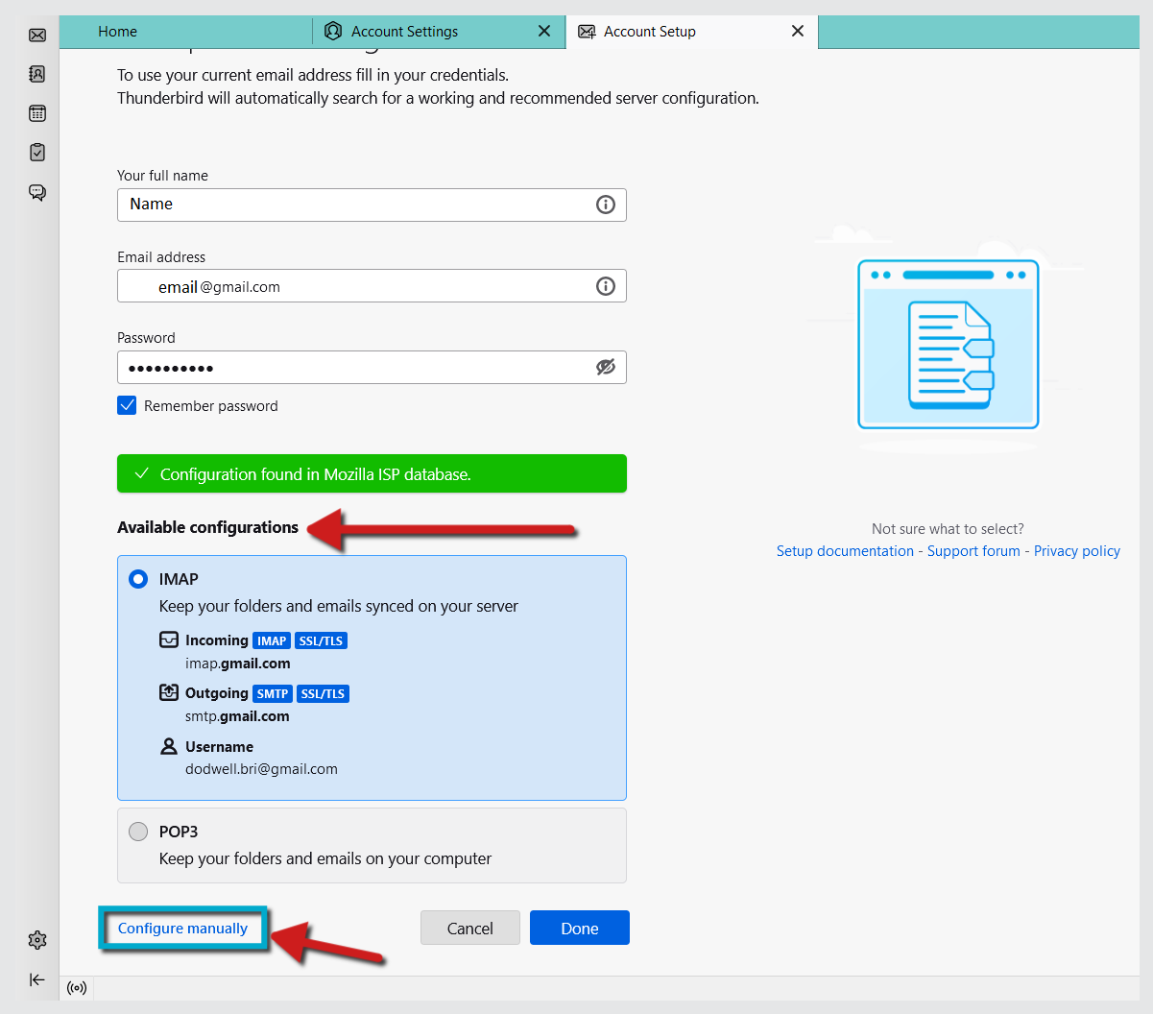Viewport: 1153px width, 1014px height.
Task: Click the 'Not sure what to select?' text
Action: tap(948, 529)
